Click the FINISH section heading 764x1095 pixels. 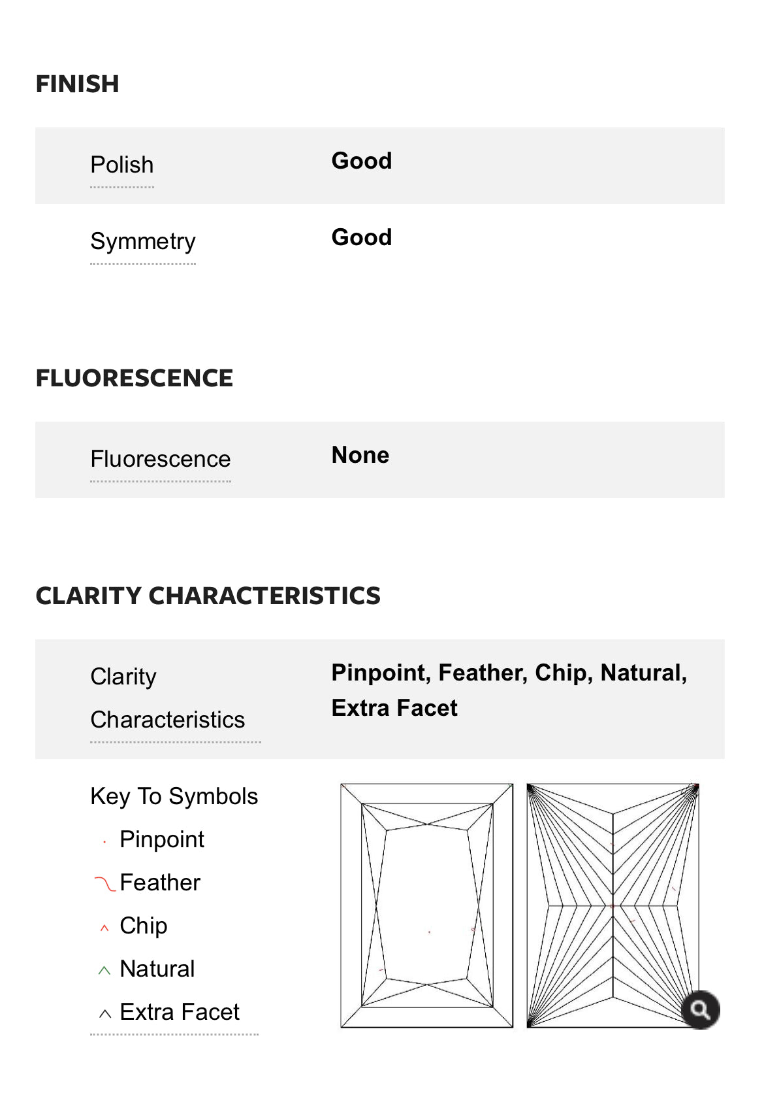pos(78,84)
